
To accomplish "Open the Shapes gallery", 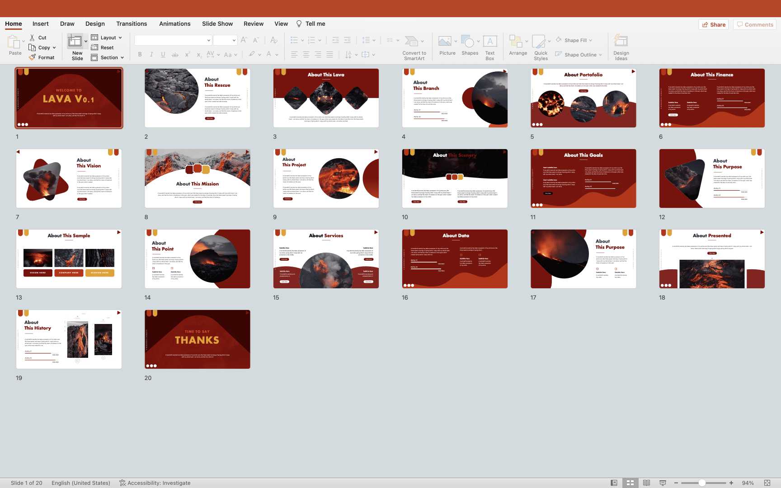I will tap(468, 42).
